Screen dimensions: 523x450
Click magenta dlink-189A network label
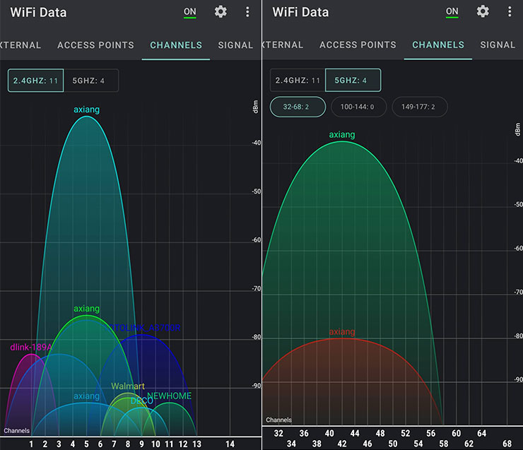tap(31, 347)
